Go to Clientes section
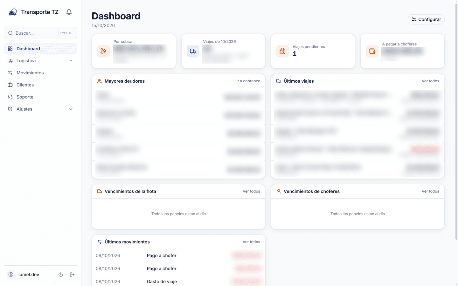Viewport: 458px width, 286px height. 40,85
